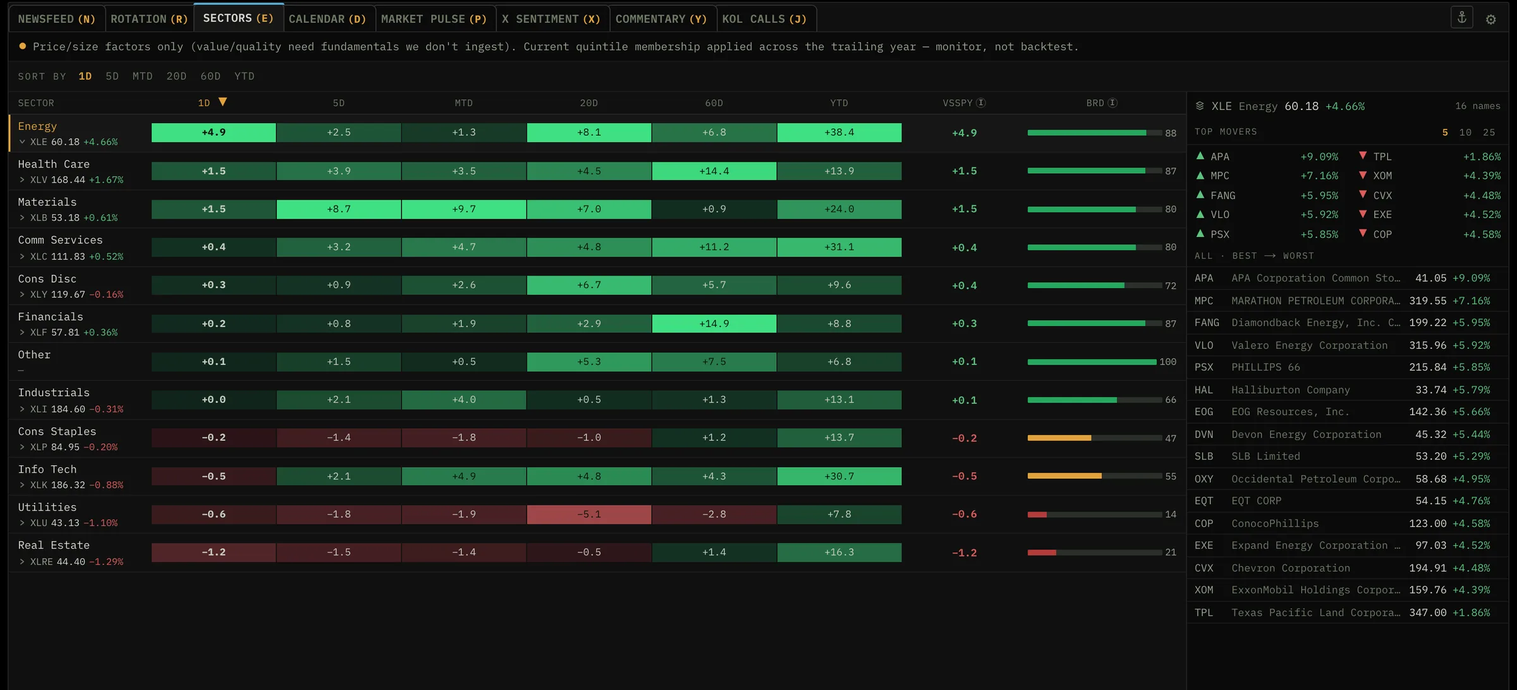Sort by 20D

(176, 76)
